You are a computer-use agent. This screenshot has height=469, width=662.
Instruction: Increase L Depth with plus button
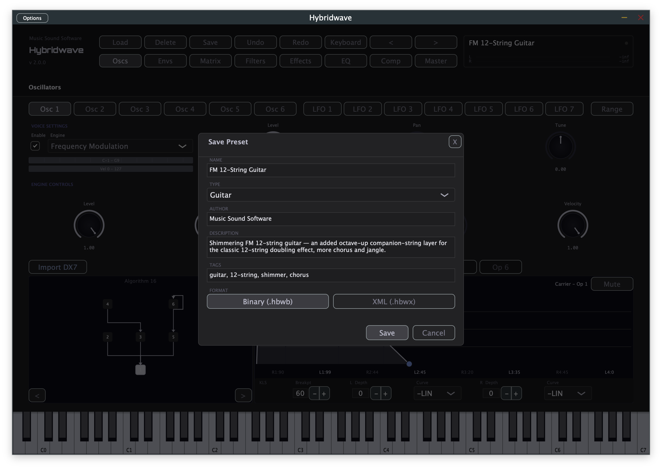coord(385,393)
